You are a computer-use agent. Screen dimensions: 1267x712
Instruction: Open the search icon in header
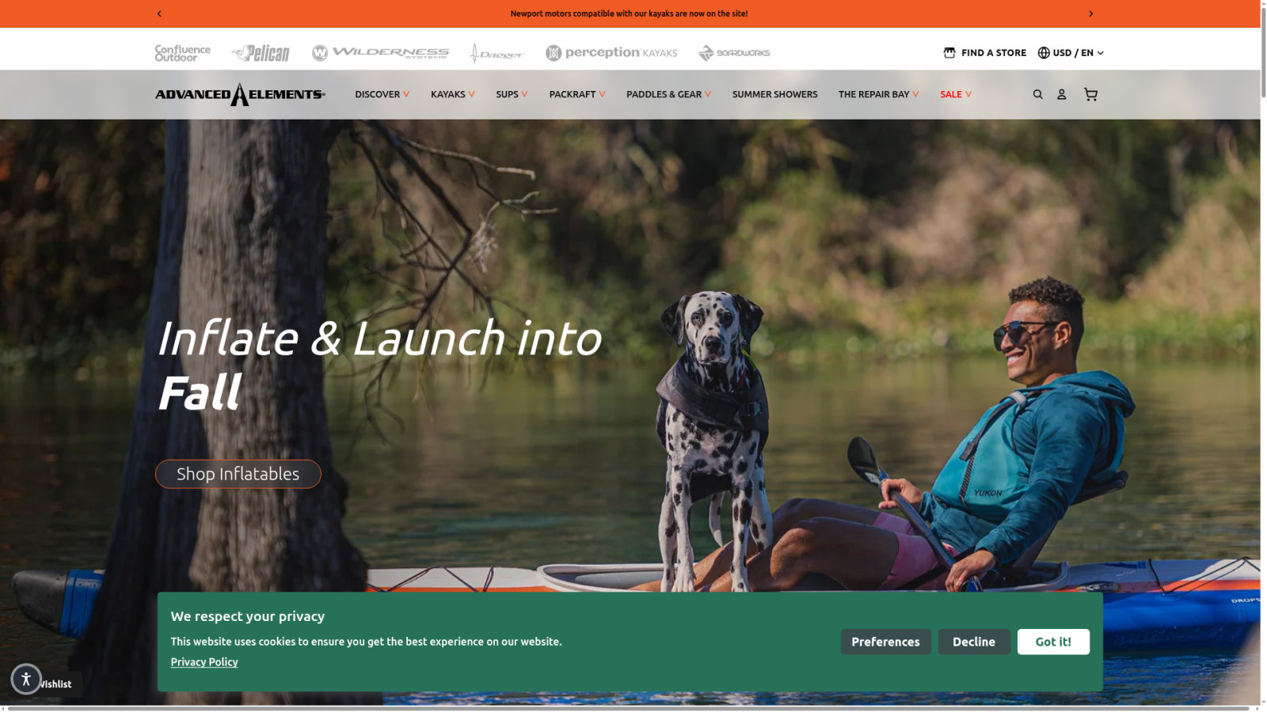pos(1037,94)
